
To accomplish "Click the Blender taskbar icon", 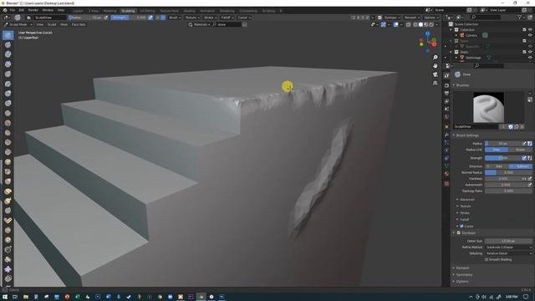I will pyautogui.click(x=201, y=297).
